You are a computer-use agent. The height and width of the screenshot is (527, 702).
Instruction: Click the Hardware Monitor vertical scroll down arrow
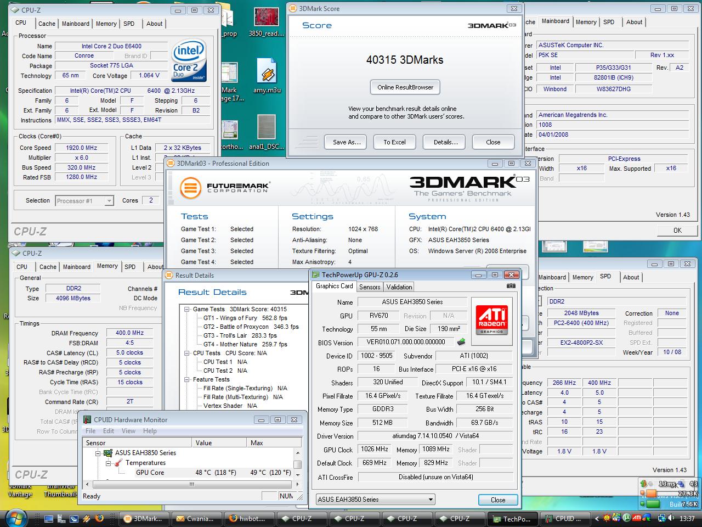(x=298, y=476)
